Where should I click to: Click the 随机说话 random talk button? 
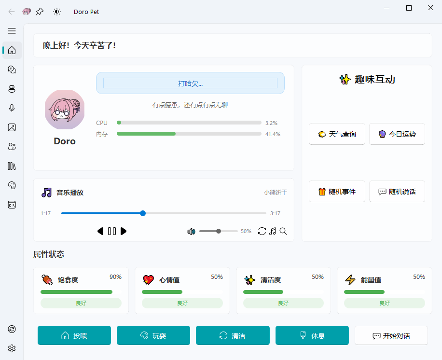(397, 192)
